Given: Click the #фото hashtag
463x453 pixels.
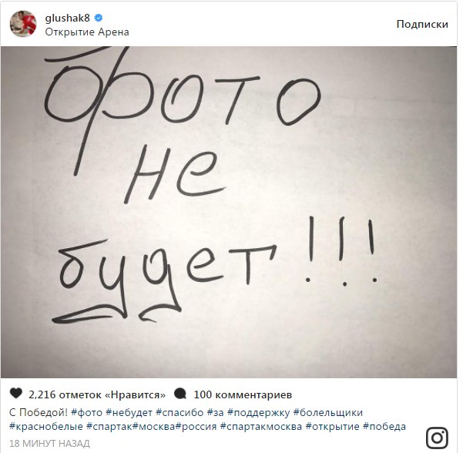Looking at the screenshot, I should (x=87, y=412).
